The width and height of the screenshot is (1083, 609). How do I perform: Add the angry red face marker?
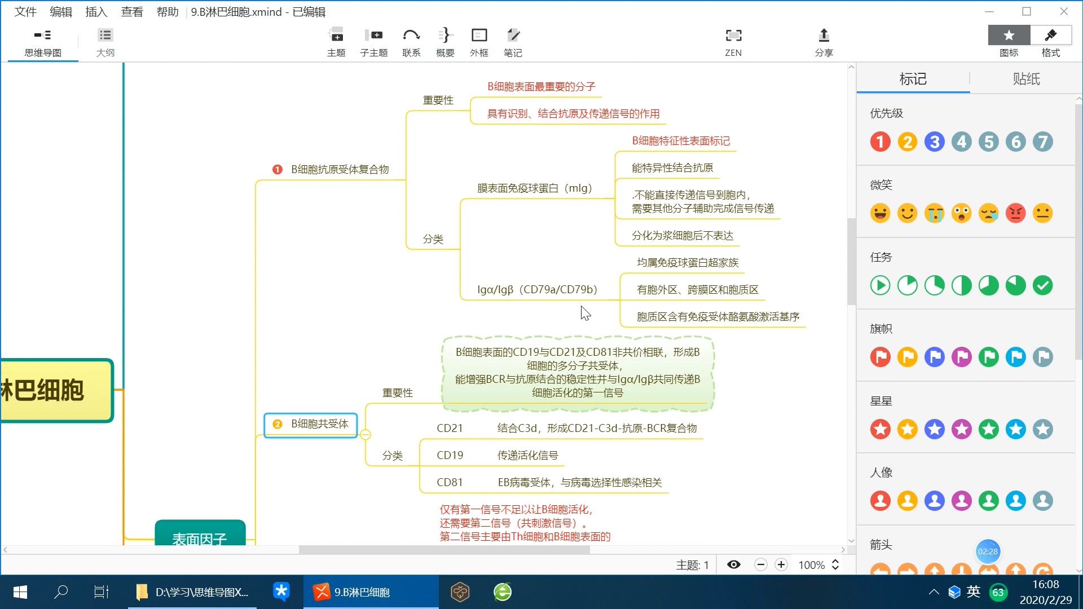tap(1015, 213)
